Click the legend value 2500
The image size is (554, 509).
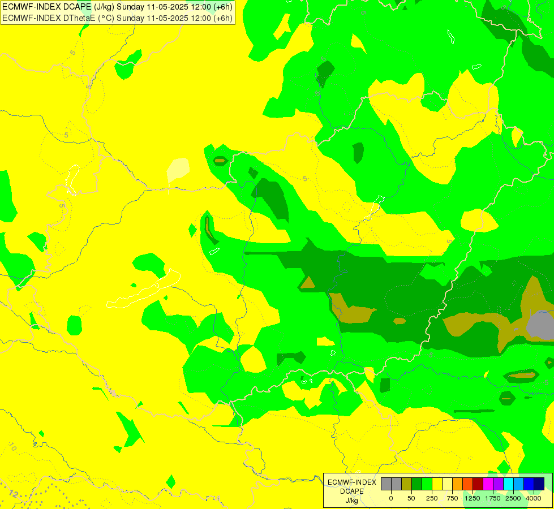coord(513,498)
